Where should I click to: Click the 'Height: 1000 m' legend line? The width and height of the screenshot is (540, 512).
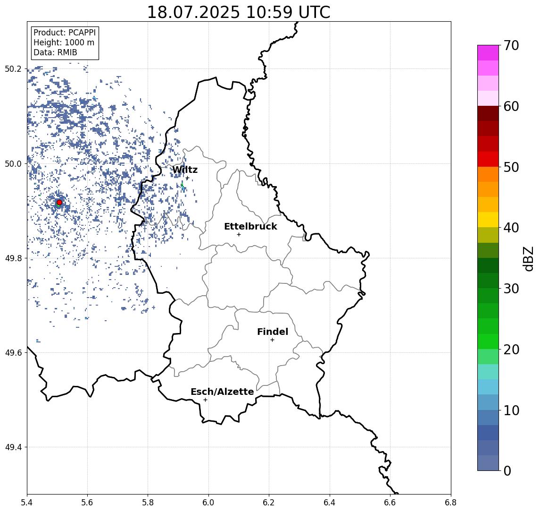click(x=64, y=43)
